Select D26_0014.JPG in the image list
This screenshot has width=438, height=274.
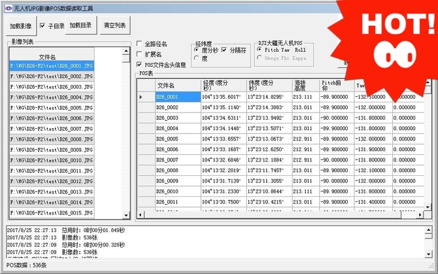[x=52, y=202]
